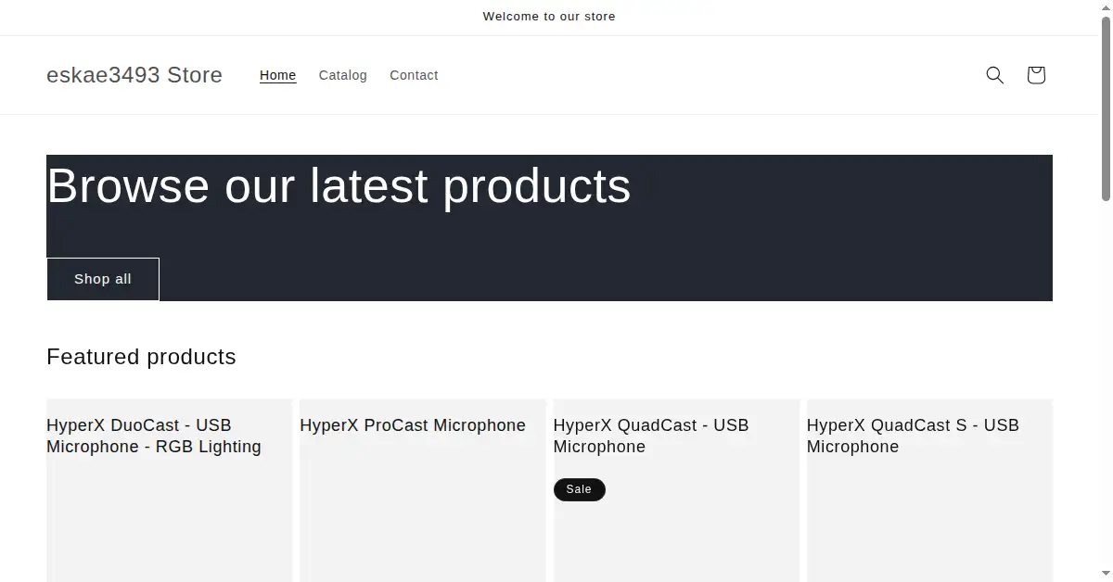Open HyperX DuoCast USB Microphone RGB Lighting product
This screenshot has width=1113, height=582.
154,436
